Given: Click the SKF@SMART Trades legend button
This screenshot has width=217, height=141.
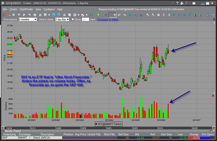Looking at the screenshot, I should click(x=108, y=124).
